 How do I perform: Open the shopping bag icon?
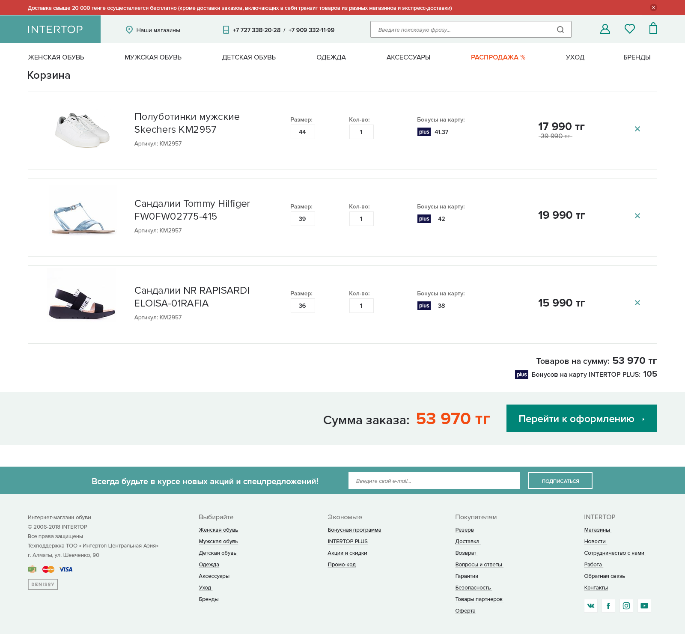tap(653, 28)
